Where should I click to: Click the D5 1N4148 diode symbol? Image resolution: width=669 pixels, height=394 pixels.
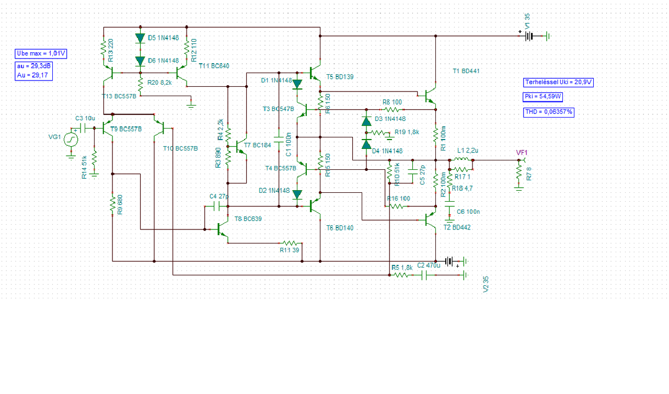pos(140,38)
